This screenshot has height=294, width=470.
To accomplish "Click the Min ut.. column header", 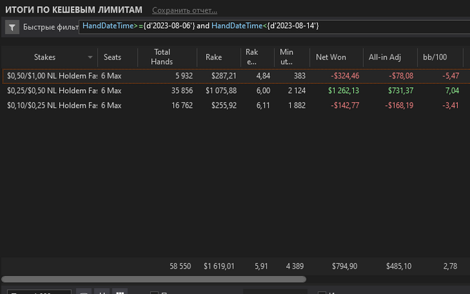I will point(286,56).
